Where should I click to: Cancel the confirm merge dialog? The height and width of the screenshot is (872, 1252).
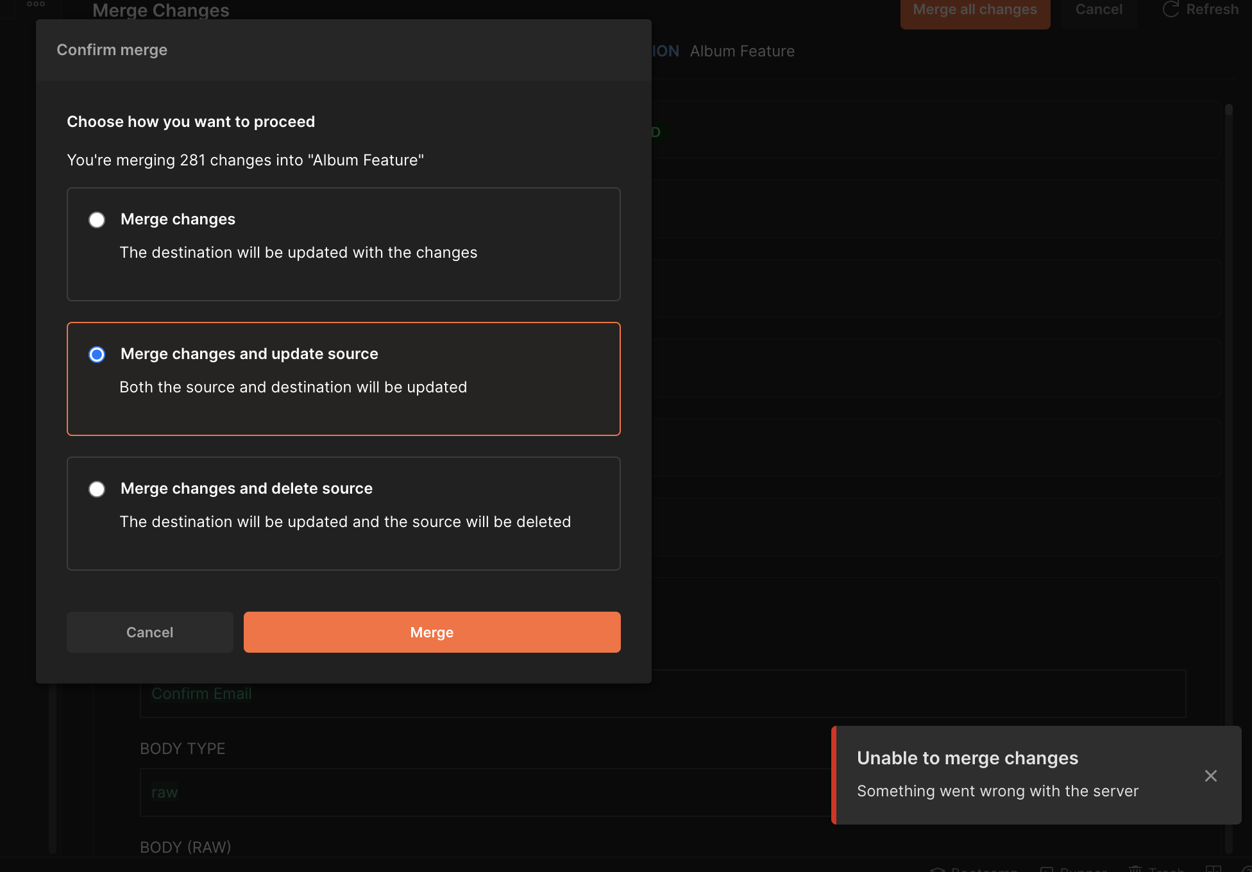point(149,632)
